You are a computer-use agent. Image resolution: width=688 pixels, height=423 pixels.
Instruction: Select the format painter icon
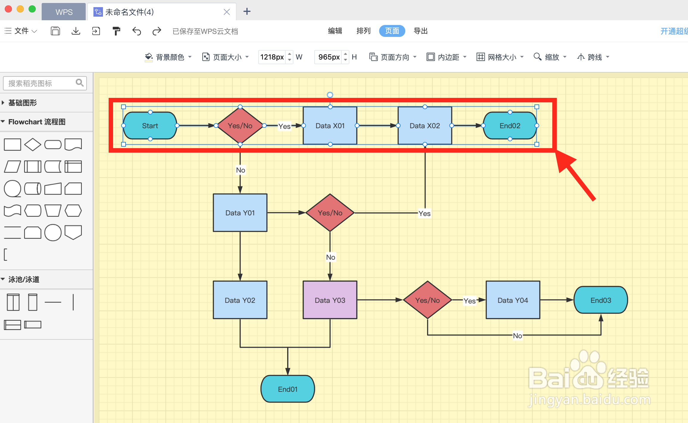click(x=116, y=31)
